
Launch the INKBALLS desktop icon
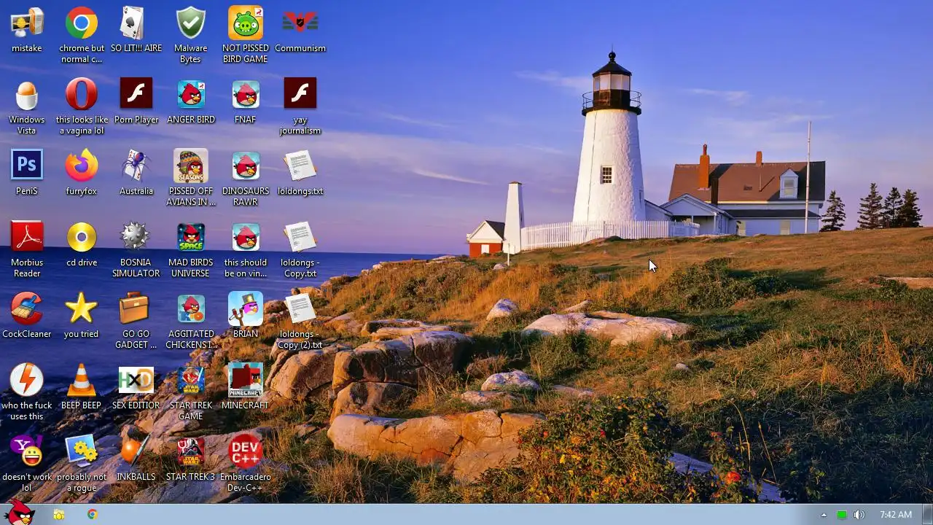click(x=136, y=452)
